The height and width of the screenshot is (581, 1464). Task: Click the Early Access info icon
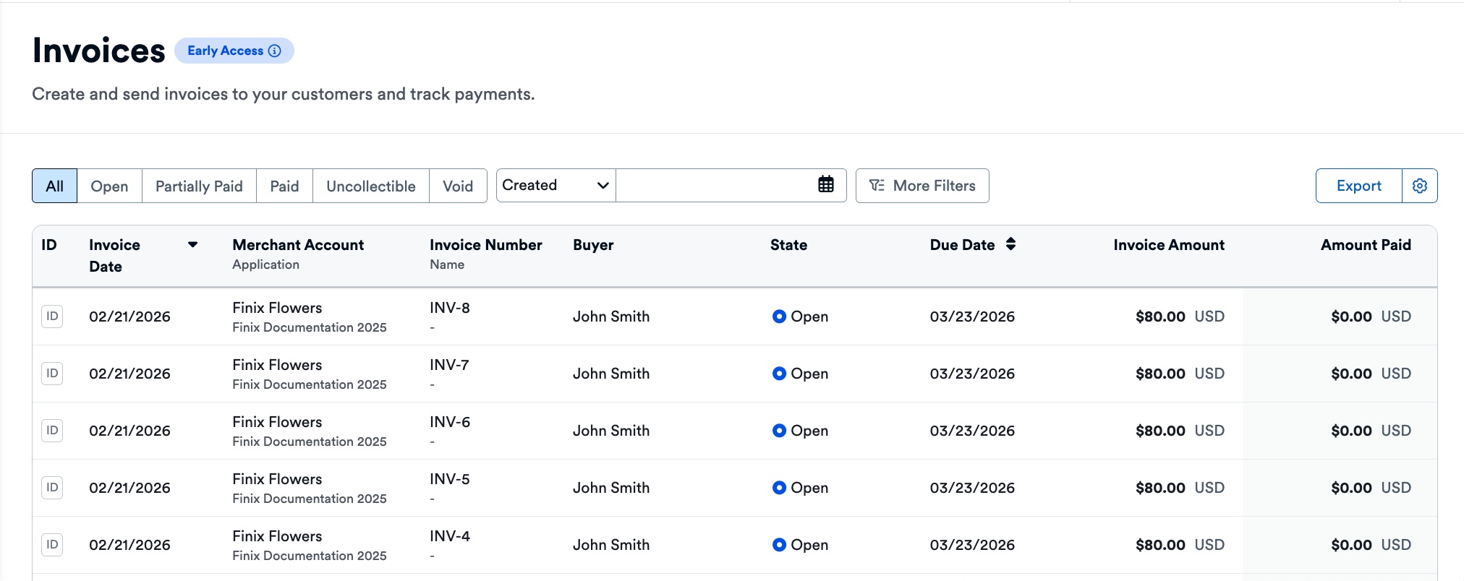coord(275,51)
